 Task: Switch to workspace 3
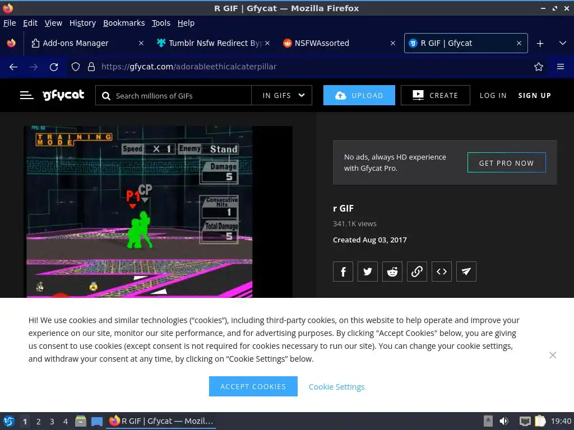(52, 422)
